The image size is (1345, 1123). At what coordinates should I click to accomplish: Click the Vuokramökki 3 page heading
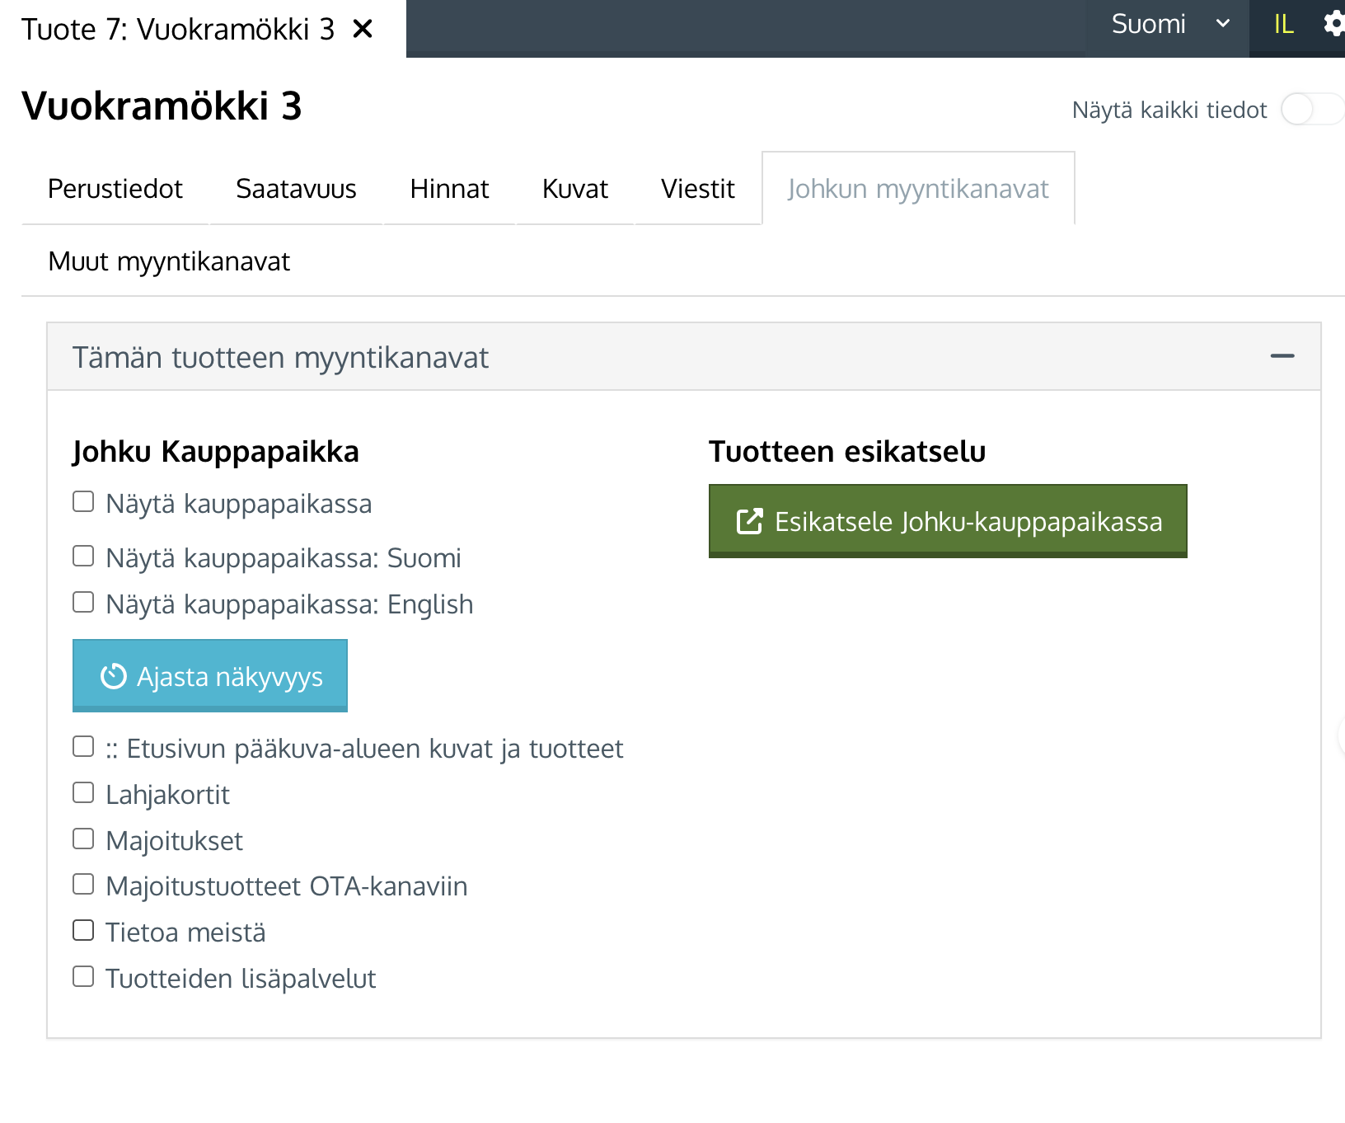point(162,106)
